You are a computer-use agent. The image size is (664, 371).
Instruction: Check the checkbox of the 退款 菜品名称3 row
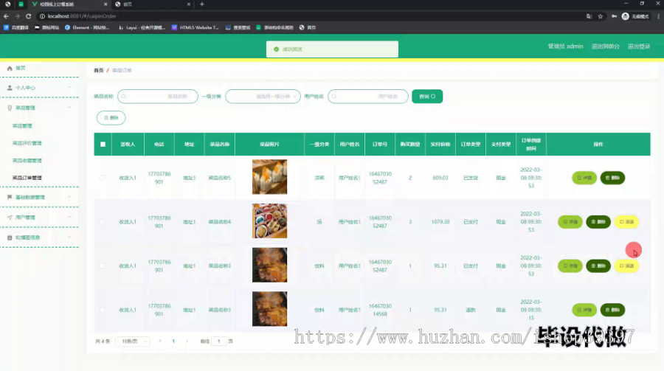(x=102, y=310)
